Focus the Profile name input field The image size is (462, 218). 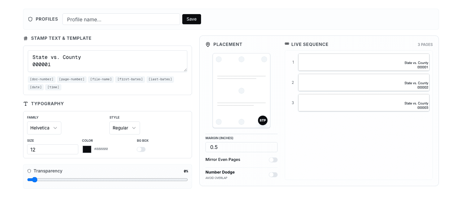(x=121, y=19)
